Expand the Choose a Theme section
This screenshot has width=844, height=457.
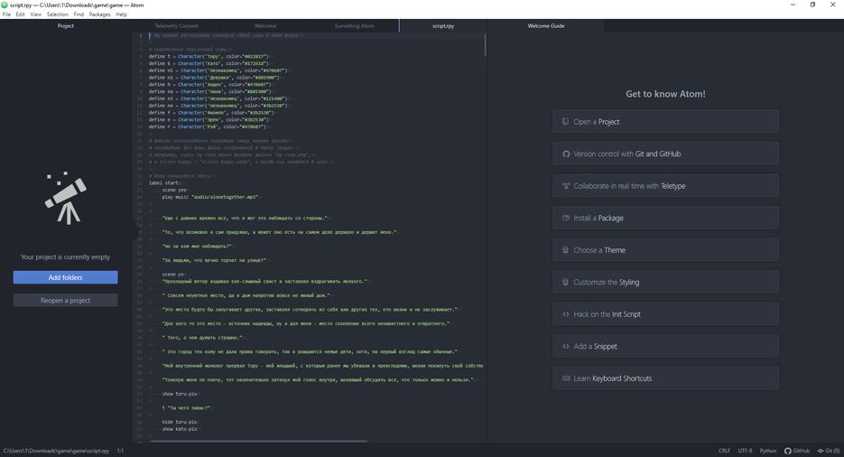pyautogui.click(x=665, y=250)
